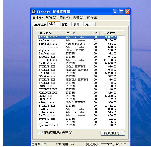The height and width of the screenshot is (147, 151).
Task: Click the Task Manager title bar icon
Action: [x=34, y=12]
